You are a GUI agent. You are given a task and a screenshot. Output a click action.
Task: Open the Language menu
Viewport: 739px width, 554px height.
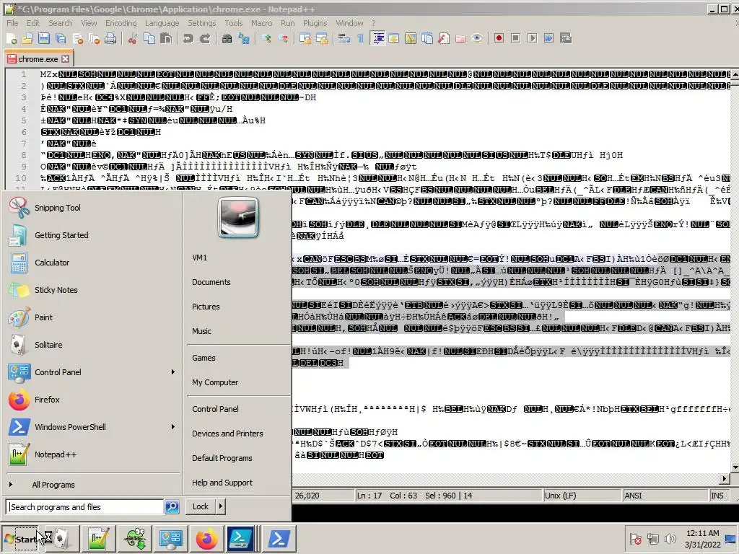(x=162, y=23)
